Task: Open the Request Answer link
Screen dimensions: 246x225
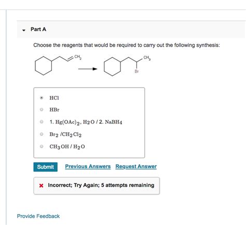Action: point(136,166)
